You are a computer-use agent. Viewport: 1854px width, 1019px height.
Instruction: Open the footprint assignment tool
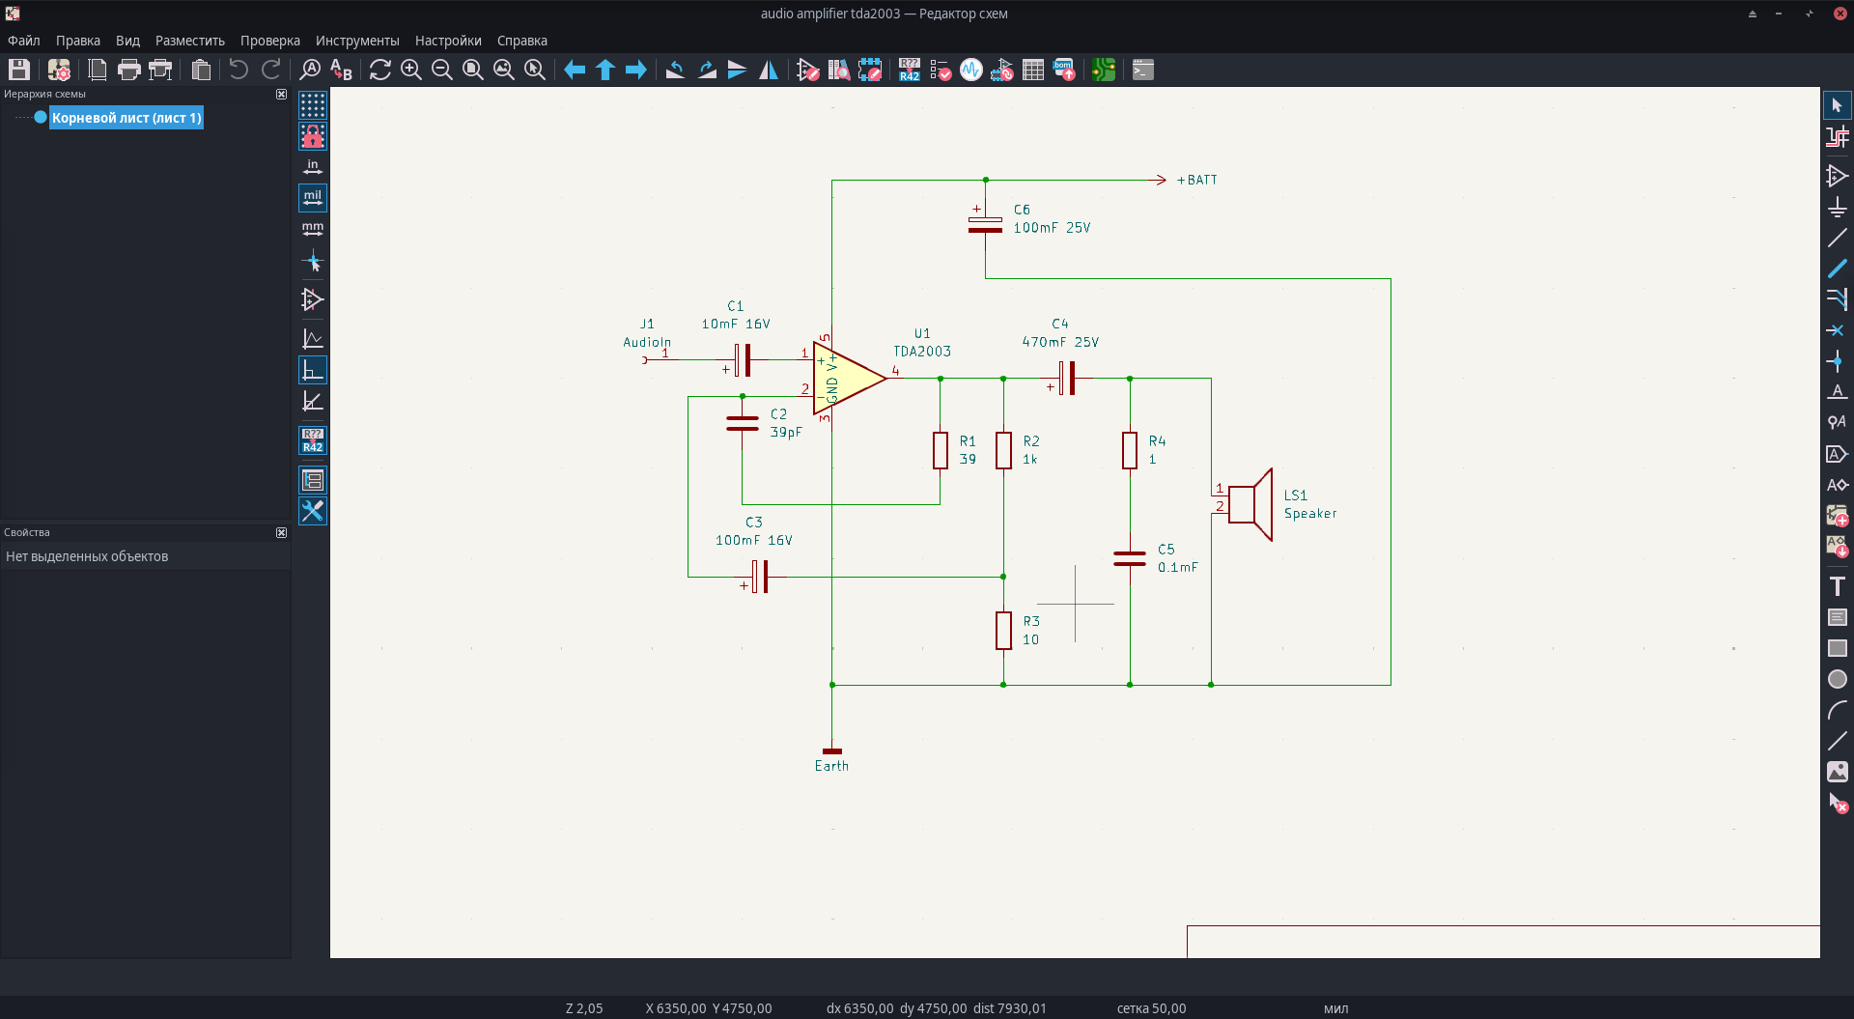(1002, 70)
